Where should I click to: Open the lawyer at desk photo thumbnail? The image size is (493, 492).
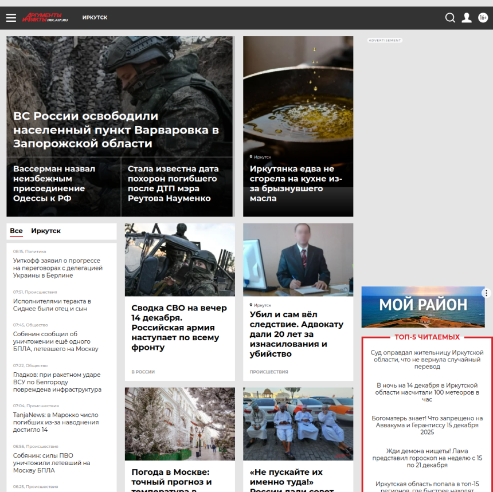[298, 259]
